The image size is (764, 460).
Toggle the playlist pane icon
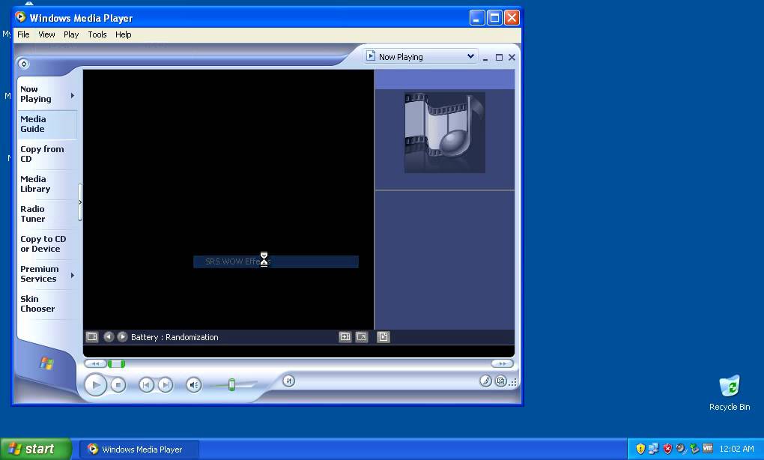(383, 336)
